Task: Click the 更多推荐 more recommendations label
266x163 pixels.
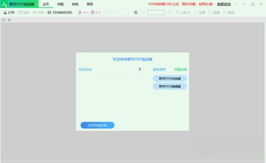Action: 159,69
